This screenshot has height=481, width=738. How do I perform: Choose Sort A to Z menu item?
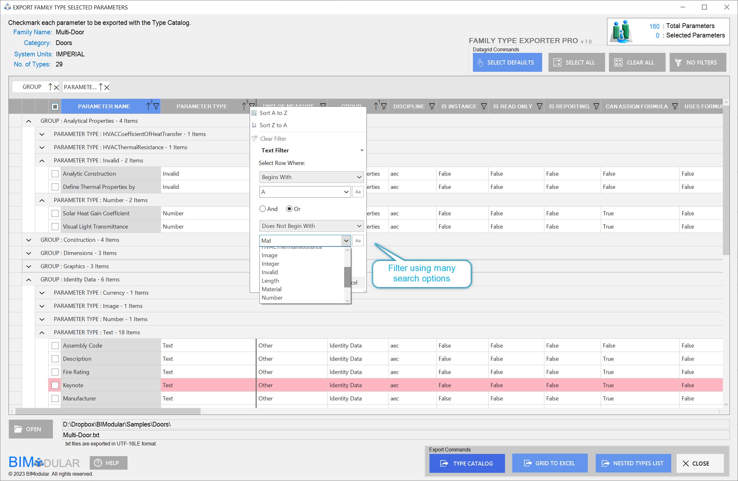point(273,113)
